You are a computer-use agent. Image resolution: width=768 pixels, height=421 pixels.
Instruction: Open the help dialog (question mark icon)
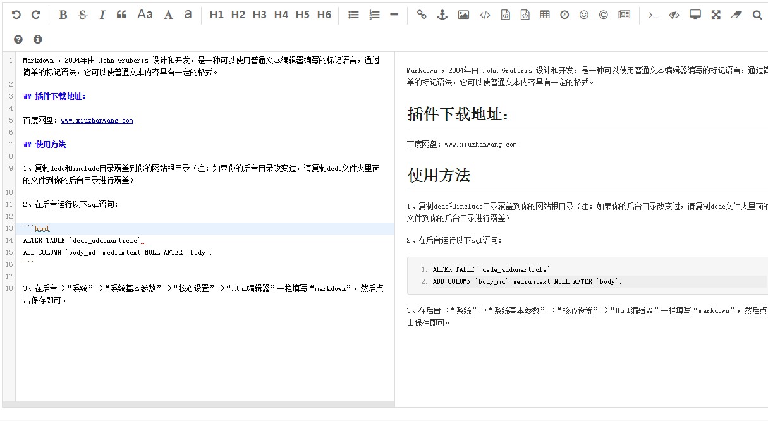pyautogui.click(x=18, y=39)
